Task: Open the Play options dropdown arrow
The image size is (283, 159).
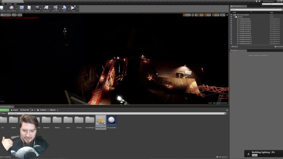Action: coord(78,8)
